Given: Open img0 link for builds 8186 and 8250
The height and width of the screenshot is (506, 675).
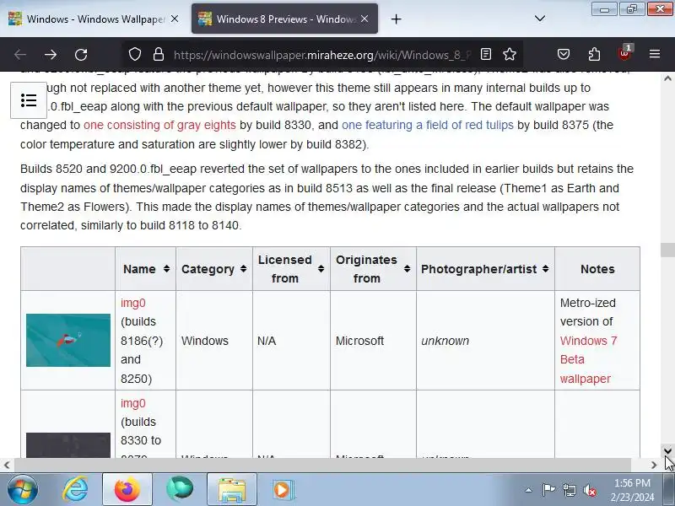Looking at the screenshot, I should [x=133, y=303].
